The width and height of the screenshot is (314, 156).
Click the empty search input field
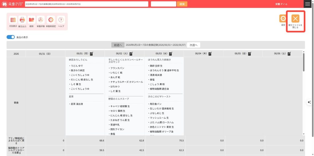click(x=163, y=4)
